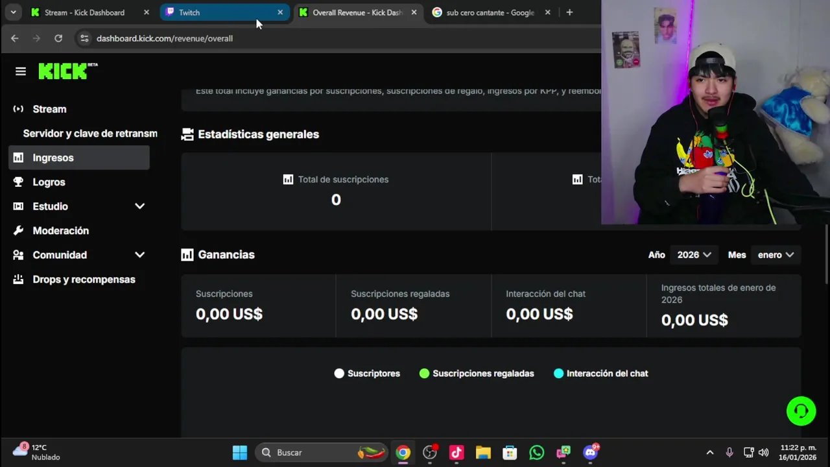
Task: Open Microsoft Store from taskbar
Action: [x=510, y=453]
